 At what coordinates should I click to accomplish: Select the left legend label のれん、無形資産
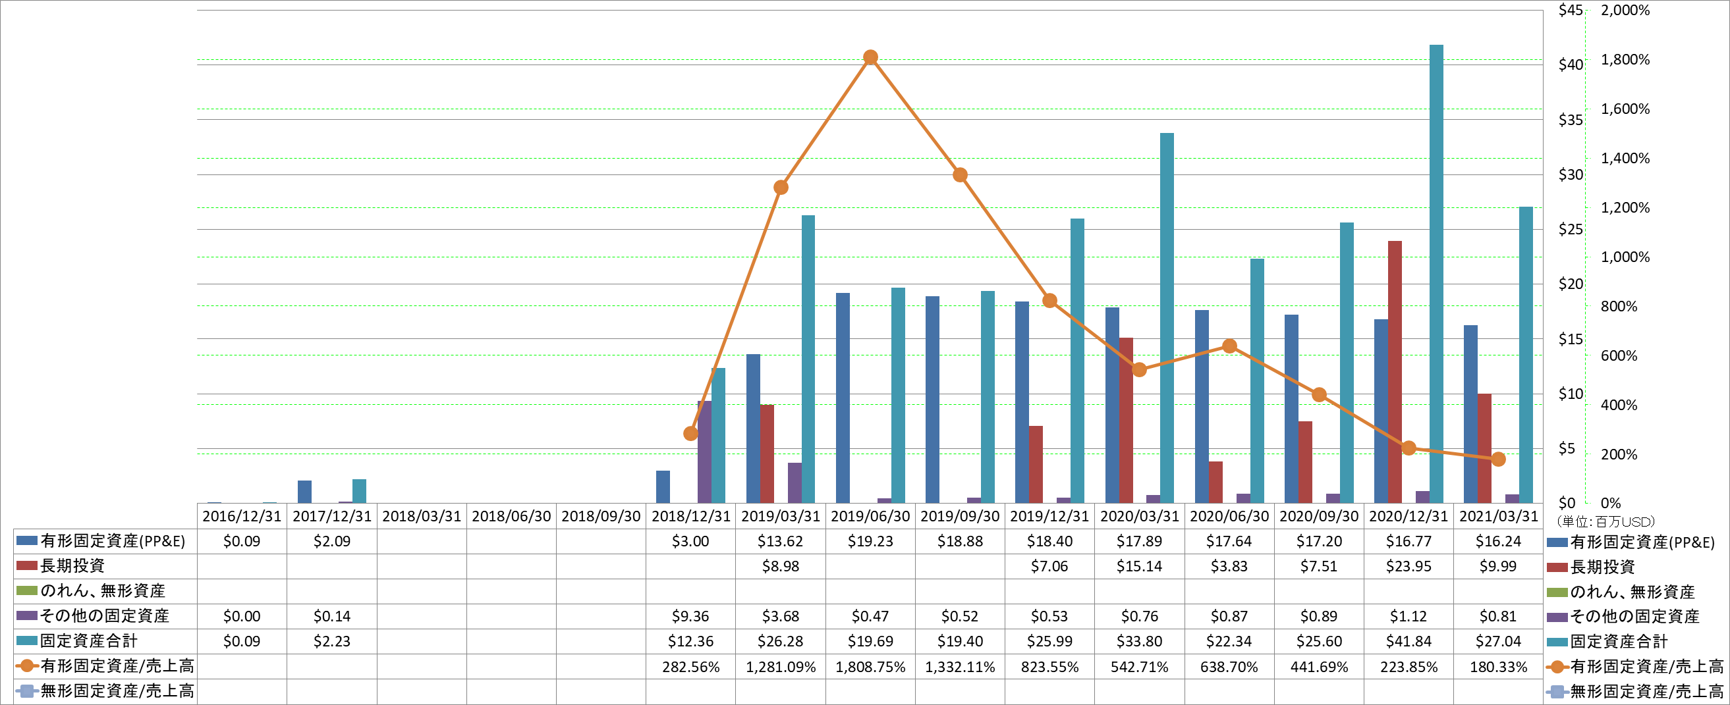(103, 590)
